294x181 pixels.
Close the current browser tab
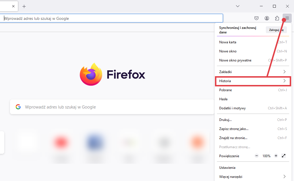(x=13, y=6)
